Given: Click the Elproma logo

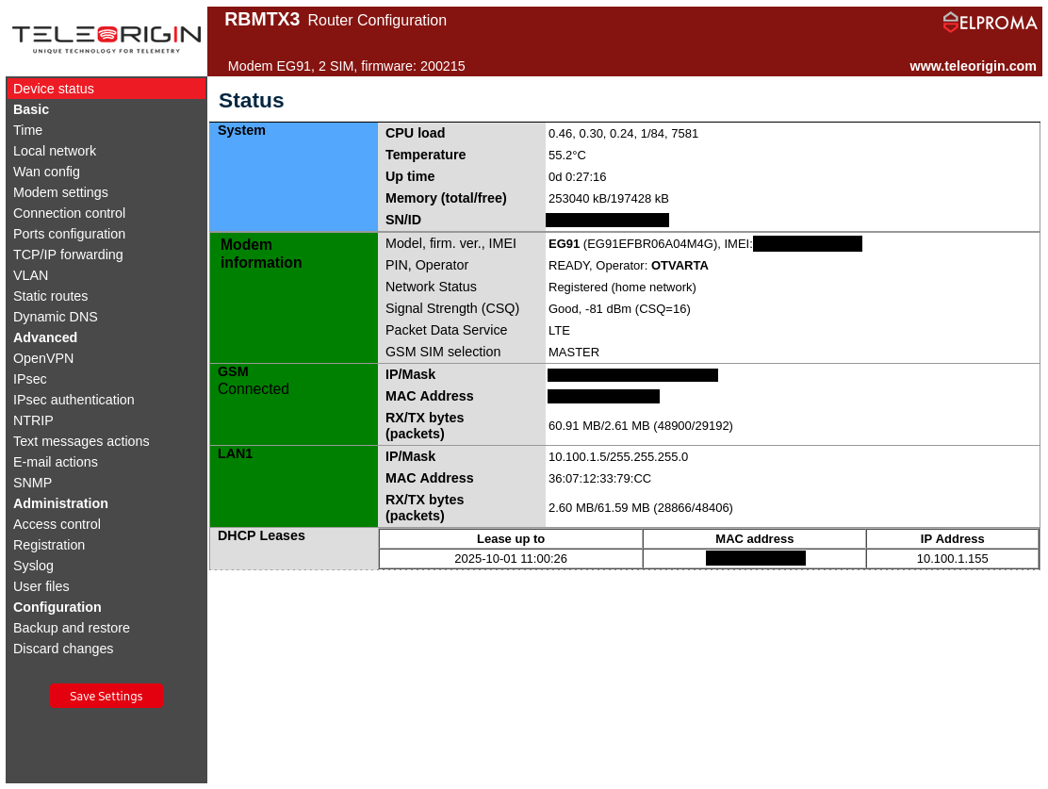Looking at the screenshot, I should click(x=990, y=23).
